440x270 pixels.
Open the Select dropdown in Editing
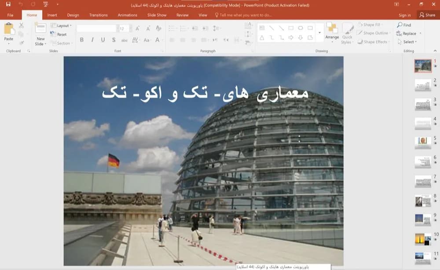pos(407,42)
